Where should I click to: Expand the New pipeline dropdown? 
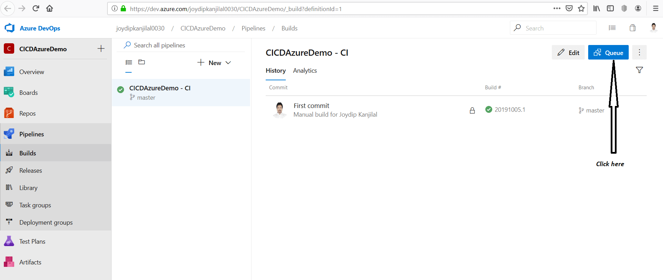coord(214,63)
